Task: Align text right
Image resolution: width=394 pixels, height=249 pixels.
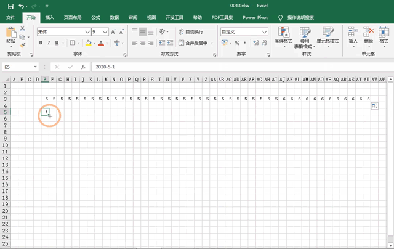Action: coord(151,43)
